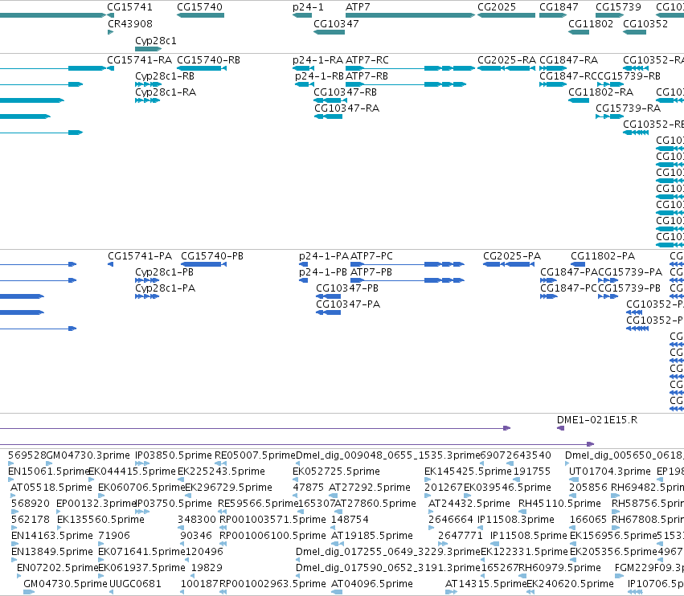Open EST RP001002963.5prime
Viewport: 684px width, 596px height.
pyautogui.click(x=272, y=583)
